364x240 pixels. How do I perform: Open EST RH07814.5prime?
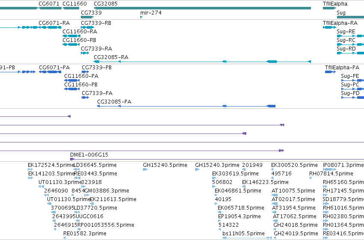click(x=331, y=174)
